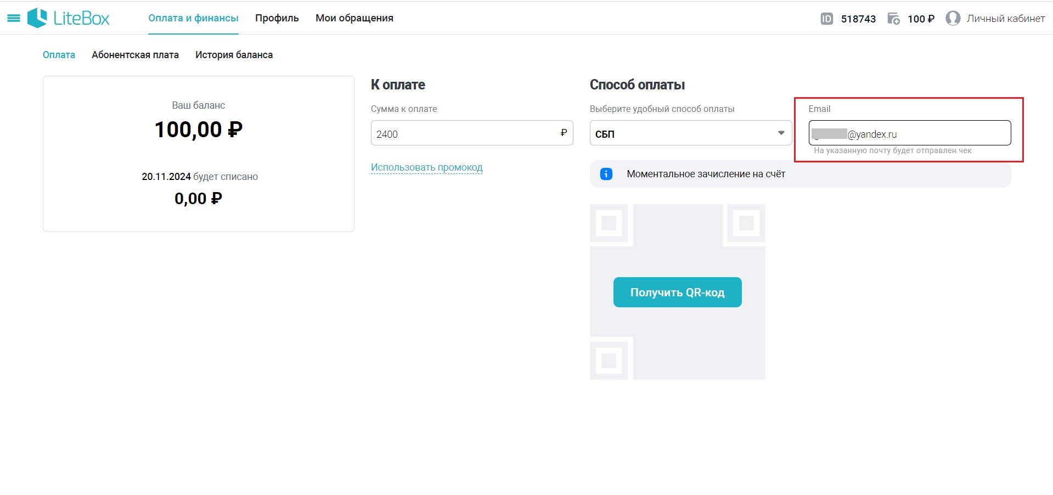
Task: Switch to the Профиль tab
Action: click(x=277, y=18)
